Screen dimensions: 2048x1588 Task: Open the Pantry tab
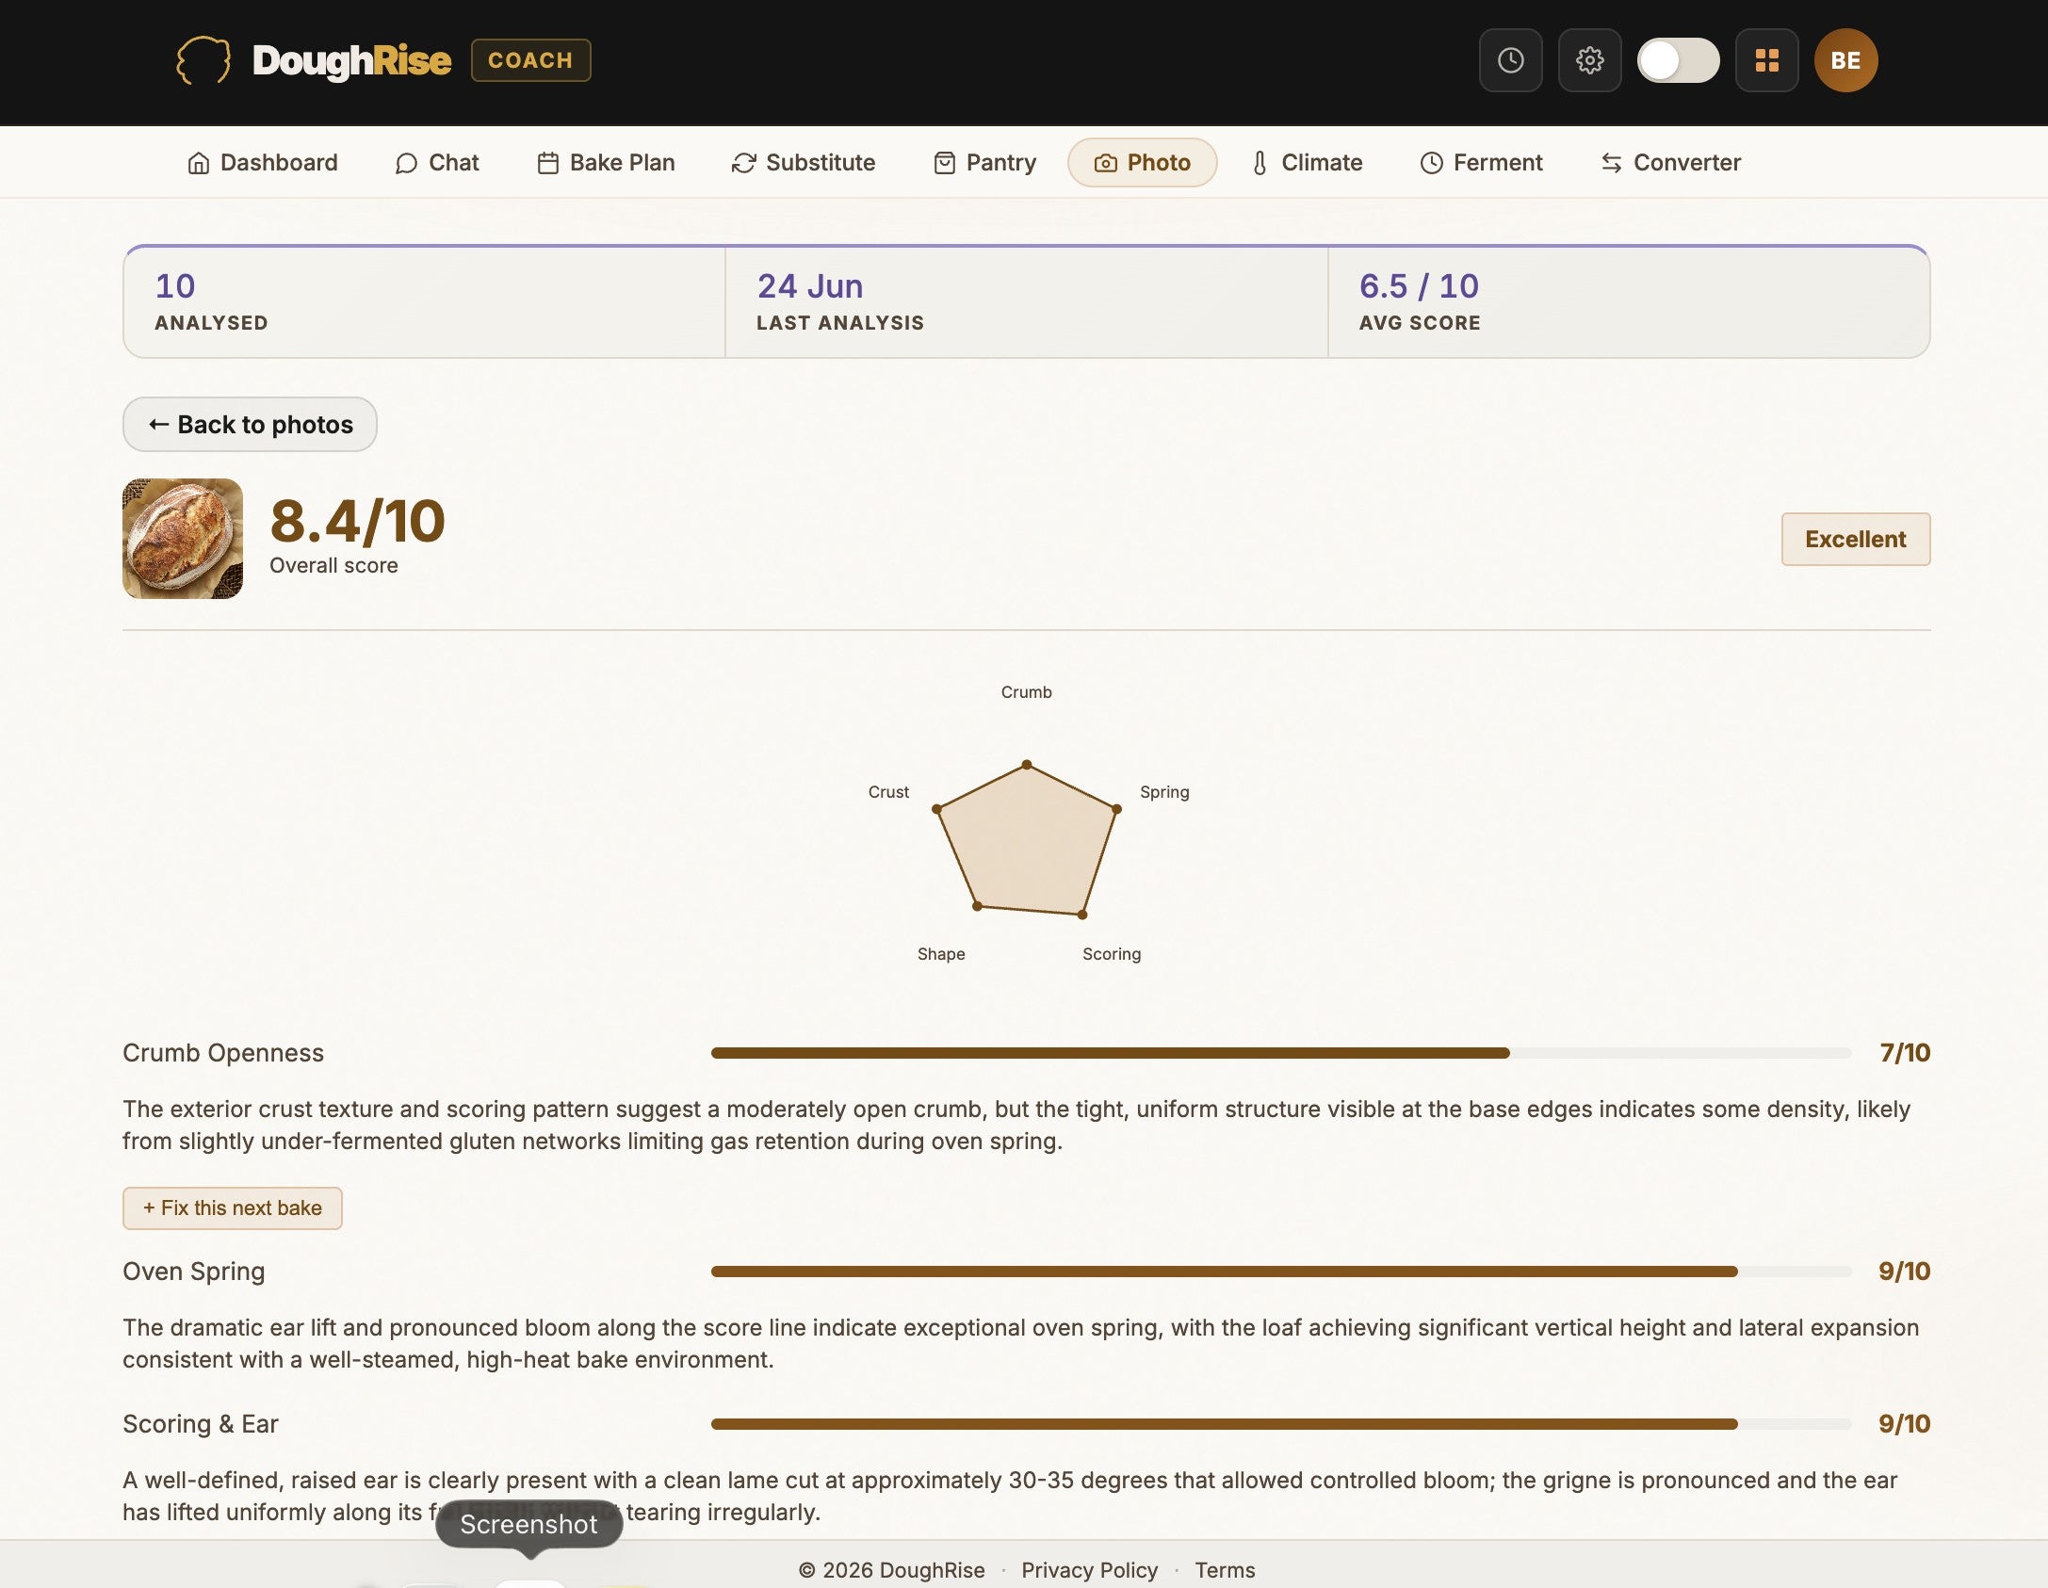(984, 163)
